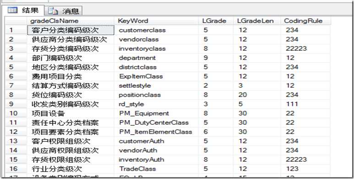Image resolution: width=354 pixels, height=179 pixels.
Task: Click the cell 行业分类级次
Action: [x=71, y=168]
